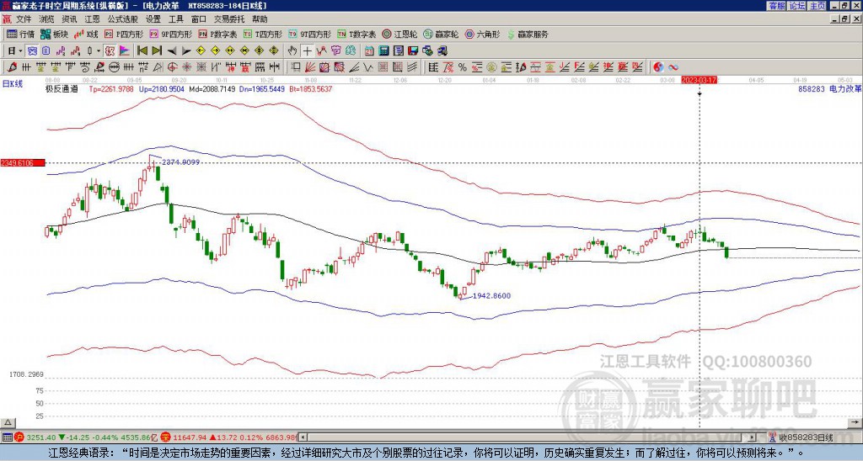Click the round 金 coin icon
Viewport: 863px width, 461px height.
click(x=491, y=67)
